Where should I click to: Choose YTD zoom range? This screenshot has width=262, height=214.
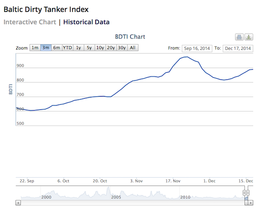coord(68,48)
